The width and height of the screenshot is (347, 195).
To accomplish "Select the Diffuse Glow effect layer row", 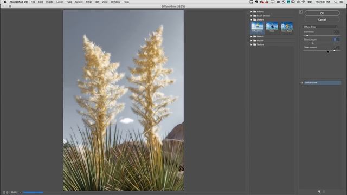I will coord(323,83).
